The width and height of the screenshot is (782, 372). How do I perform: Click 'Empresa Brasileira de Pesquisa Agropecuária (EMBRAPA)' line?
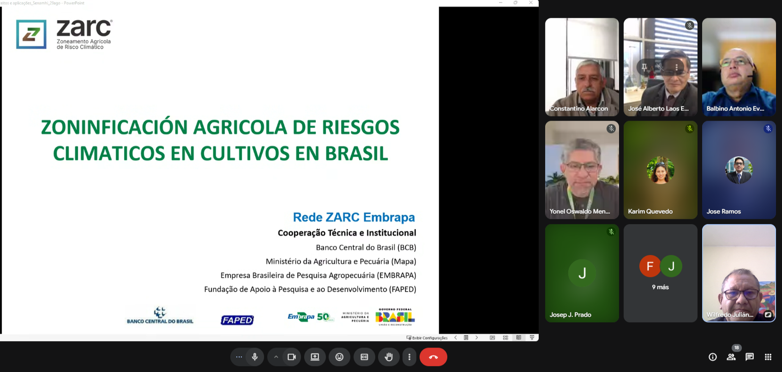coord(318,275)
